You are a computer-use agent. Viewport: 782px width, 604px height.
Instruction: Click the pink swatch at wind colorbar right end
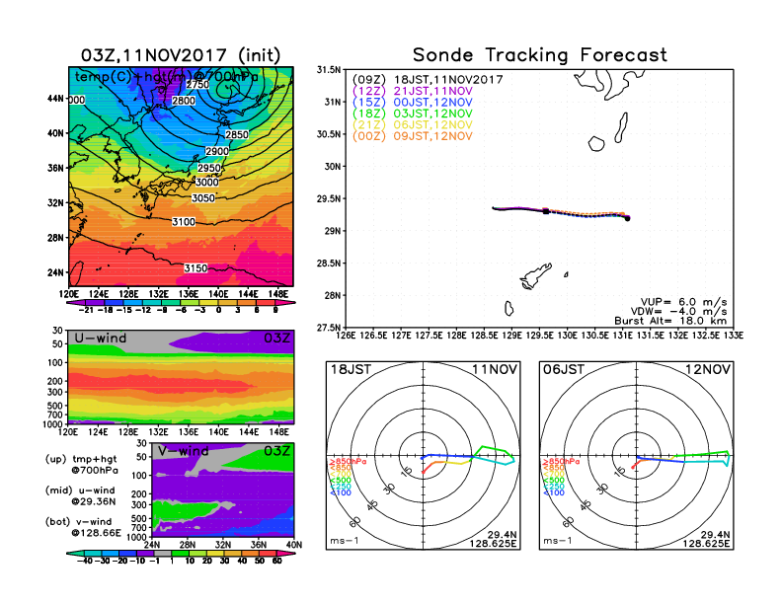coord(285,554)
